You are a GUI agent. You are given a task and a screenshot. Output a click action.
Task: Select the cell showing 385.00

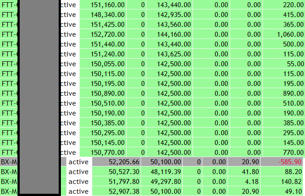click(x=284, y=123)
